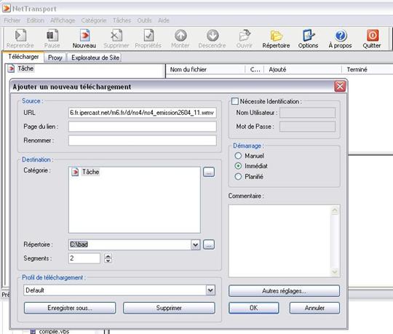This screenshot has width=393, height=334.
Task: Switch to the Explorateur de Site tab
Action: click(x=95, y=57)
